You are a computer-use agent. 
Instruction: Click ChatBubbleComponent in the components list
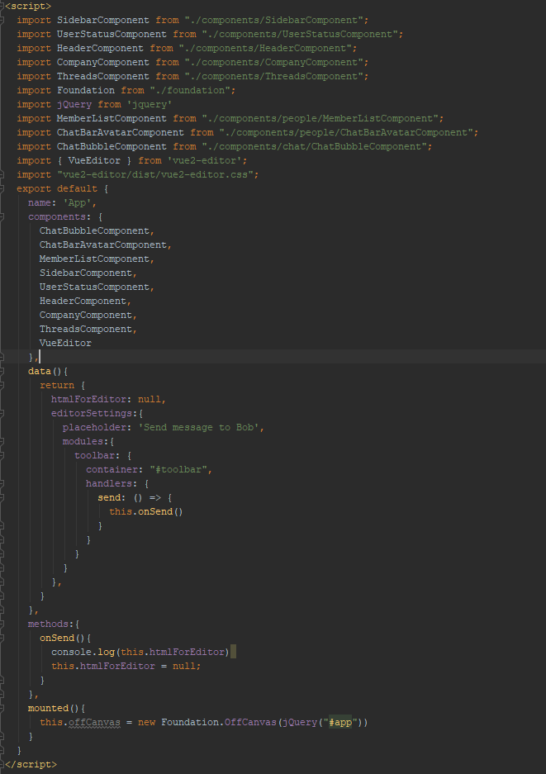[x=94, y=231]
